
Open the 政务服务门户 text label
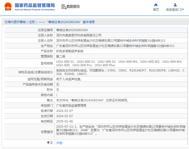175,10
